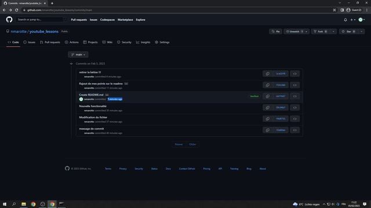
Task: Click the browser reload icon
Action: (x=17, y=10)
